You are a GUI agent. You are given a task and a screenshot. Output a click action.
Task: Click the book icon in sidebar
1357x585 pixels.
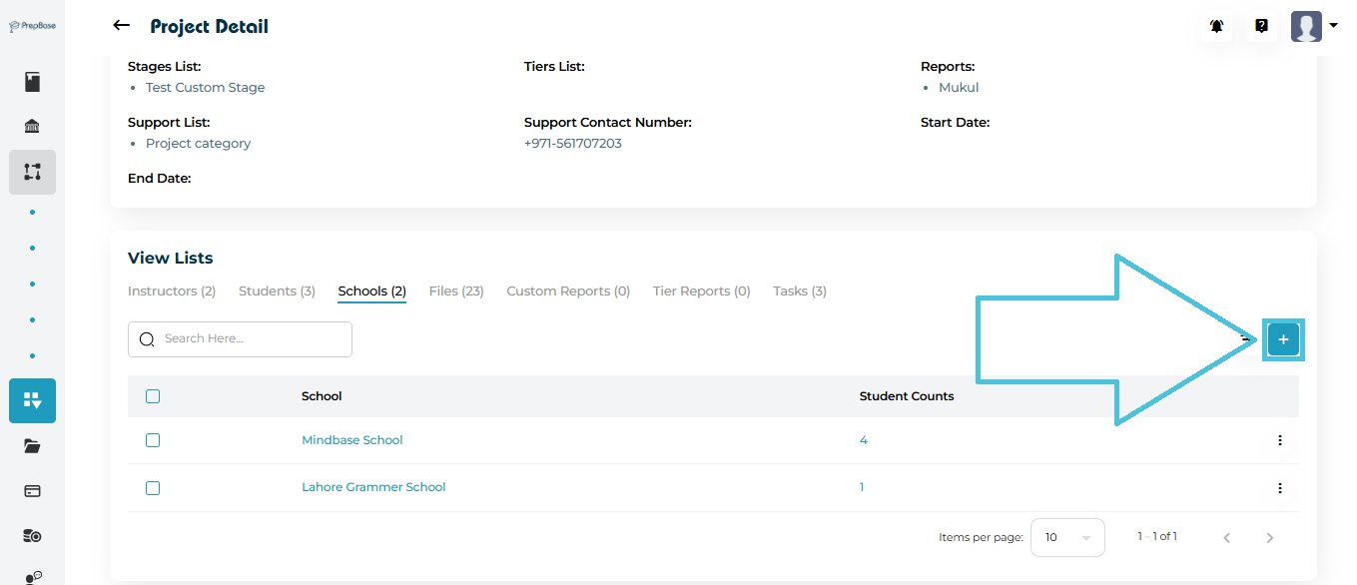coord(33,82)
